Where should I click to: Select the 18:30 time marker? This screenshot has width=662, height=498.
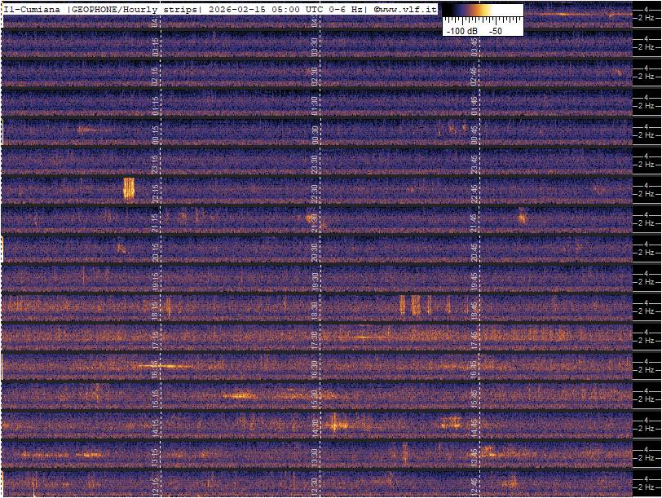(x=315, y=308)
